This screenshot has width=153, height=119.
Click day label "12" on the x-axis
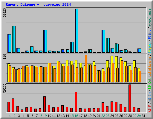coord(58,116)
